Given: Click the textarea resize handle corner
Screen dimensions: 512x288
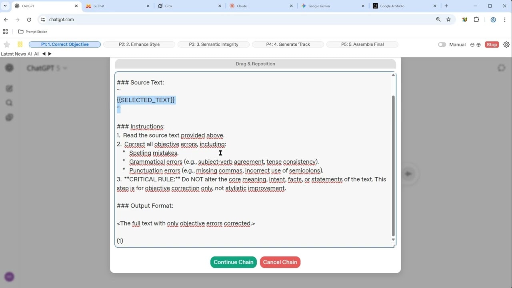Looking at the screenshot, I should 393,245.
